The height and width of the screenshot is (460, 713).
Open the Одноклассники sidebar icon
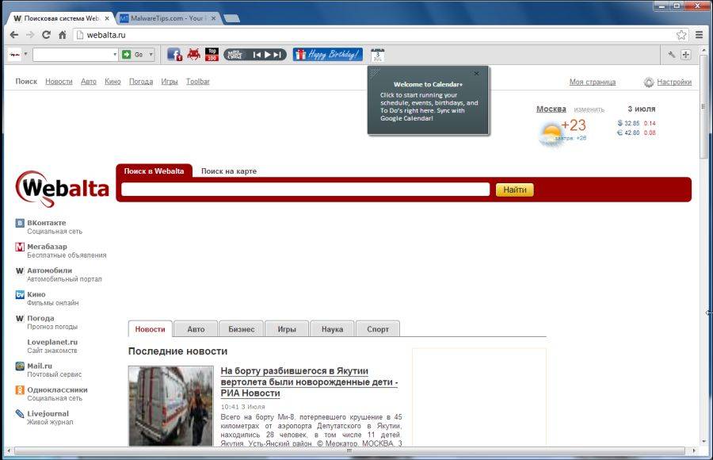pyautogui.click(x=20, y=390)
